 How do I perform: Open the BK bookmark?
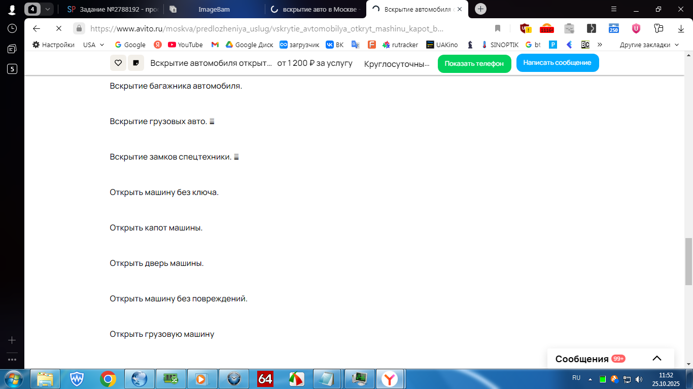click(x=335, y=45)
